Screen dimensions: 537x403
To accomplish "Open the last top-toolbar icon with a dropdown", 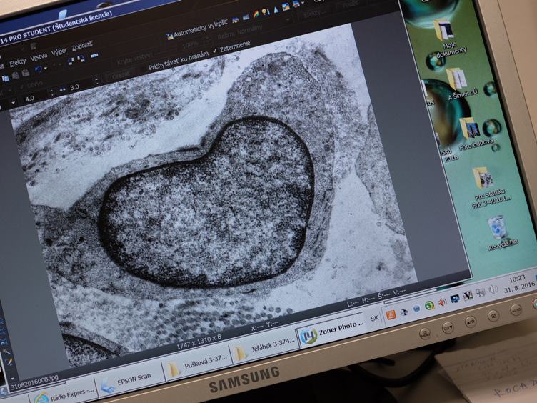I will (x=298, y=4).
